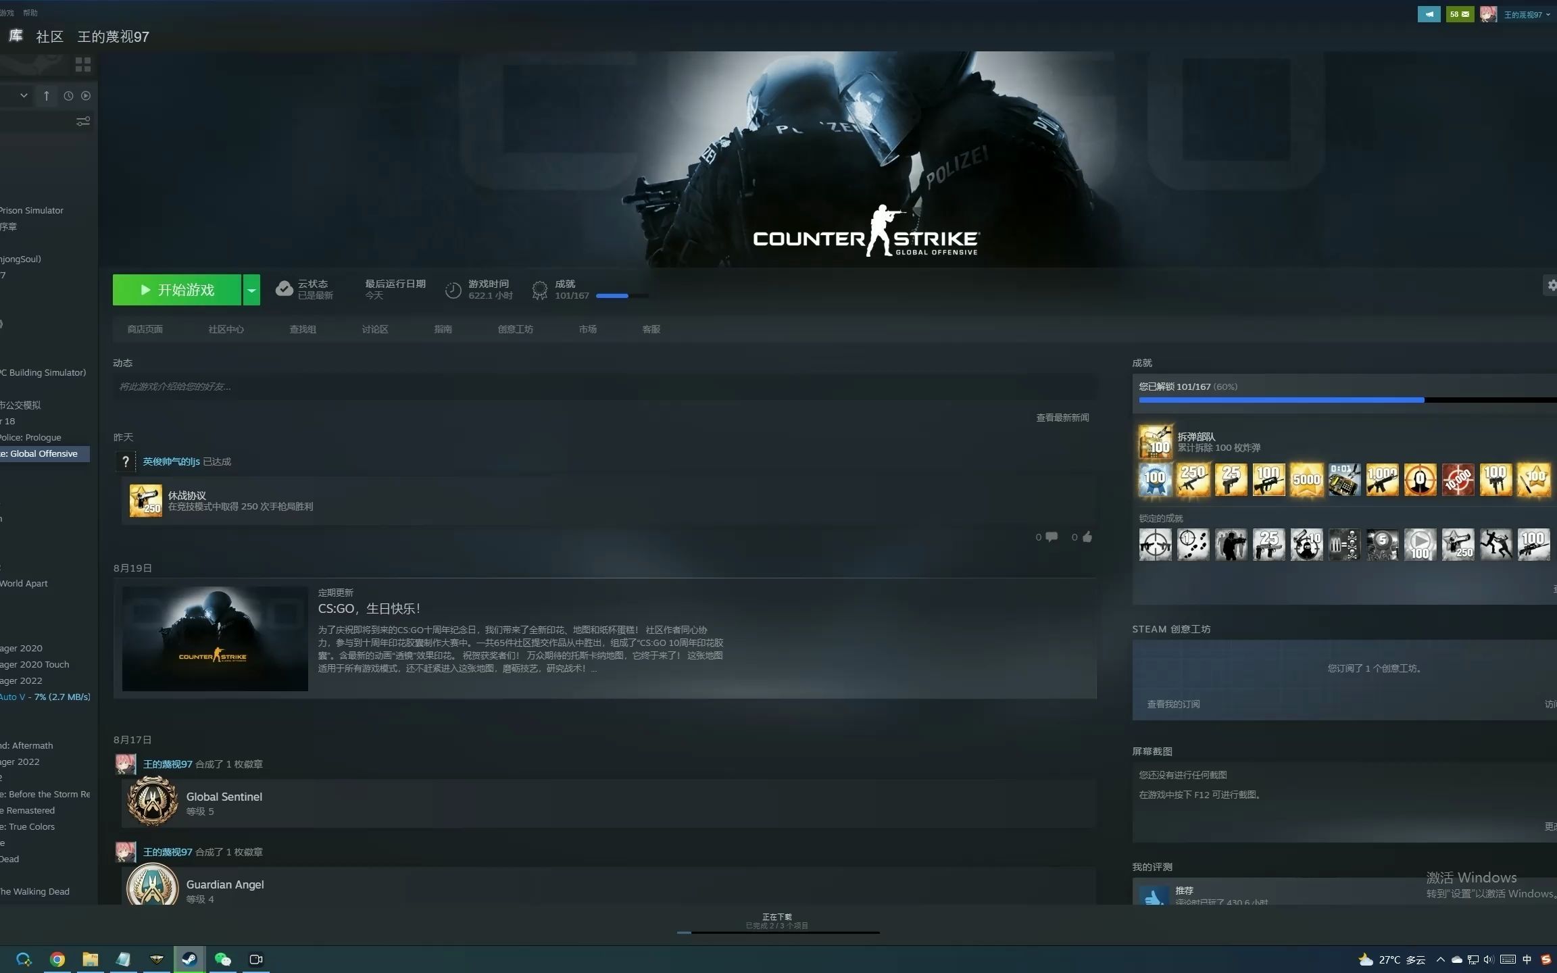This screenshot has width=1557, height=973.
Task: Open the 库 top navigation menu
Action: (16, 36)
